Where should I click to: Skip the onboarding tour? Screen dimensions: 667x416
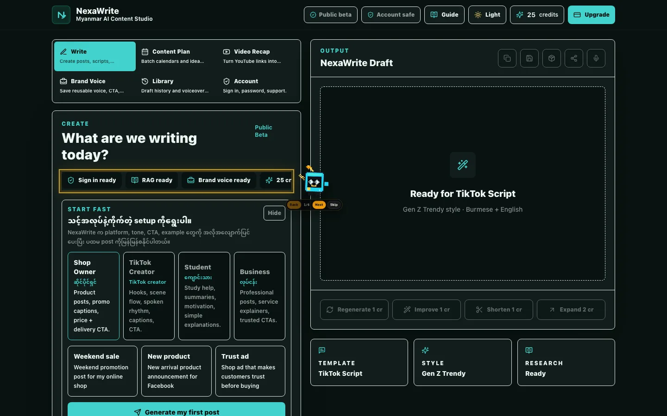334,205
